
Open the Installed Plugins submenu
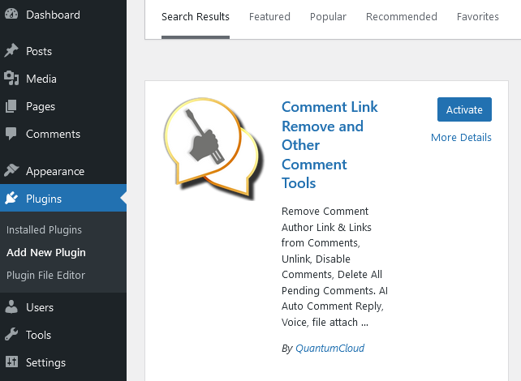click(x=44, y=229)
